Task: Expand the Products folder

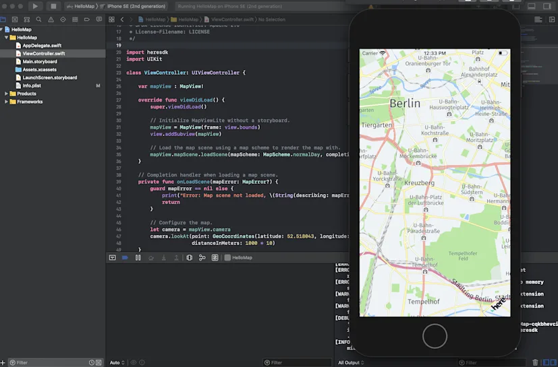Action: [6, 94]
